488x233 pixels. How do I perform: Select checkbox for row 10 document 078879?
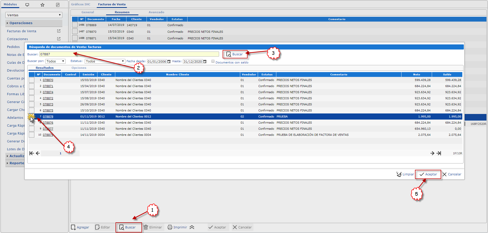pyautogui.click(x=32, y=135)
